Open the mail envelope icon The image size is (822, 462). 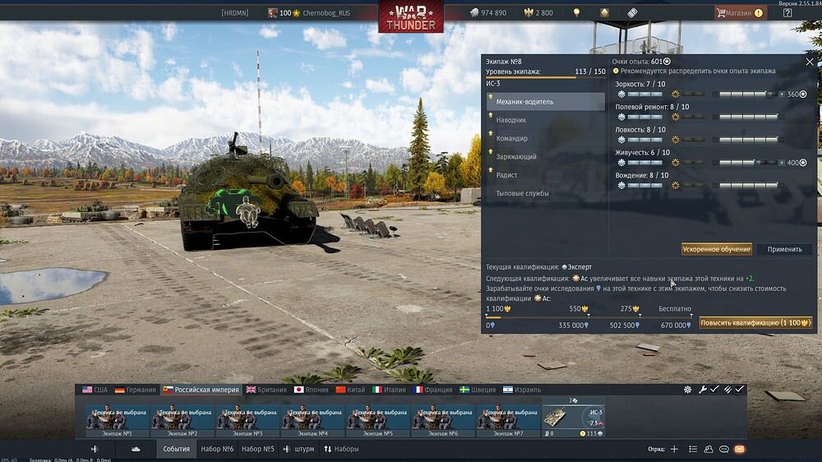[739, 449]
